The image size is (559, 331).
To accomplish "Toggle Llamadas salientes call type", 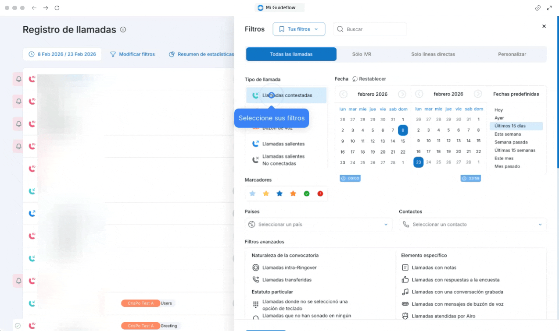I will point(283,144).
